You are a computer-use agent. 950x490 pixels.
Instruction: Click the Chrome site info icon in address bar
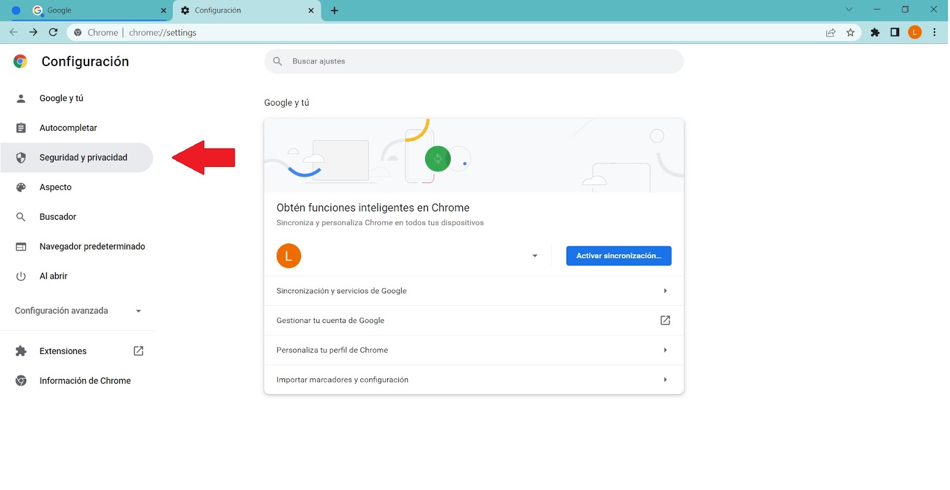(x=78, y=33)
